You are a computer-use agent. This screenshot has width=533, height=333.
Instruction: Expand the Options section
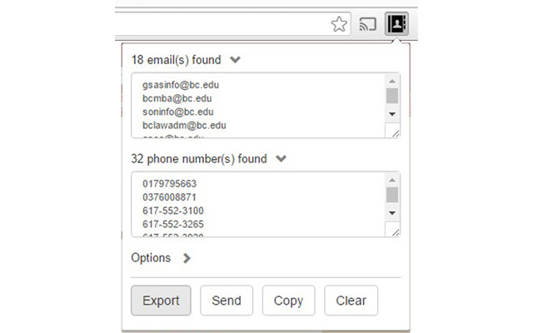(x=186, y=258)
